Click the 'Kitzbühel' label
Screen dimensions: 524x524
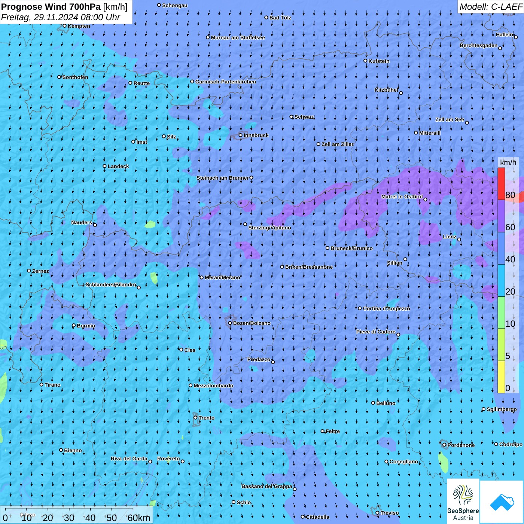pyautogui.click(x=386, y=90)
